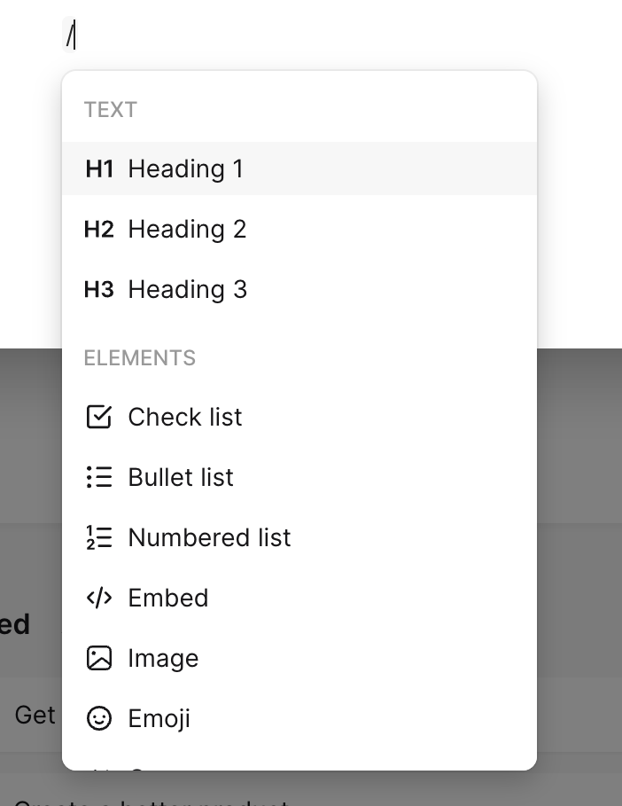622x806 pixels.
Task: Choose Emoji from the Elements section
Action: pos(159,718)
